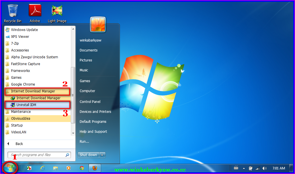Open the on-screen keyboard tray icon
The image size is (295, 174).
point(236,168)
